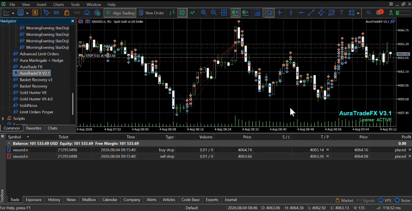Click the green LVL level icon
Viewport: 412px width, 211px height.
(x=391, y=13)
